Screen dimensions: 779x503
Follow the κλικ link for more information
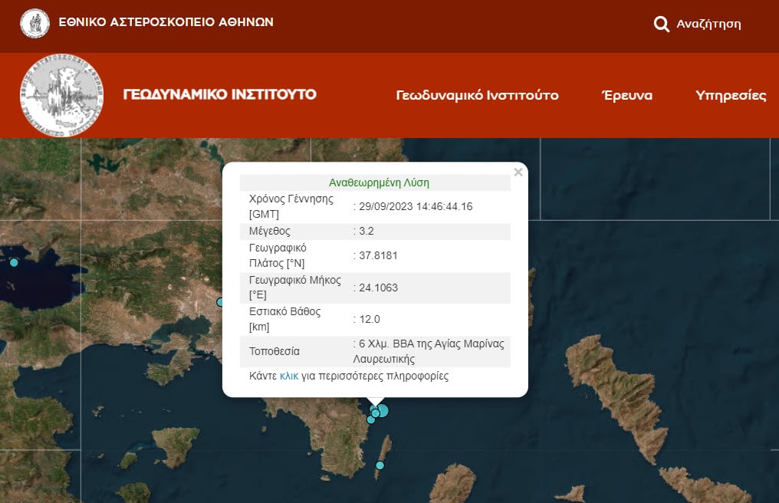(x=289, y=376)
